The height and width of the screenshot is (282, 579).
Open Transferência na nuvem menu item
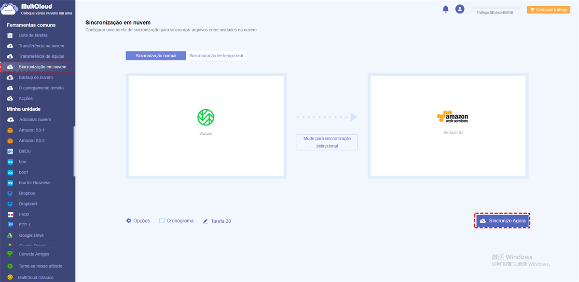41,46
